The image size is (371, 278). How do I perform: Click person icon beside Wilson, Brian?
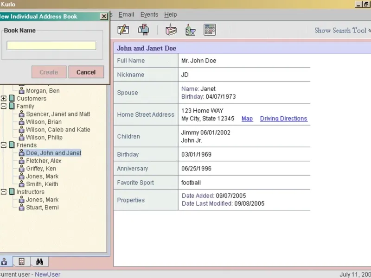pyautogui.click(x=21, y=122)
